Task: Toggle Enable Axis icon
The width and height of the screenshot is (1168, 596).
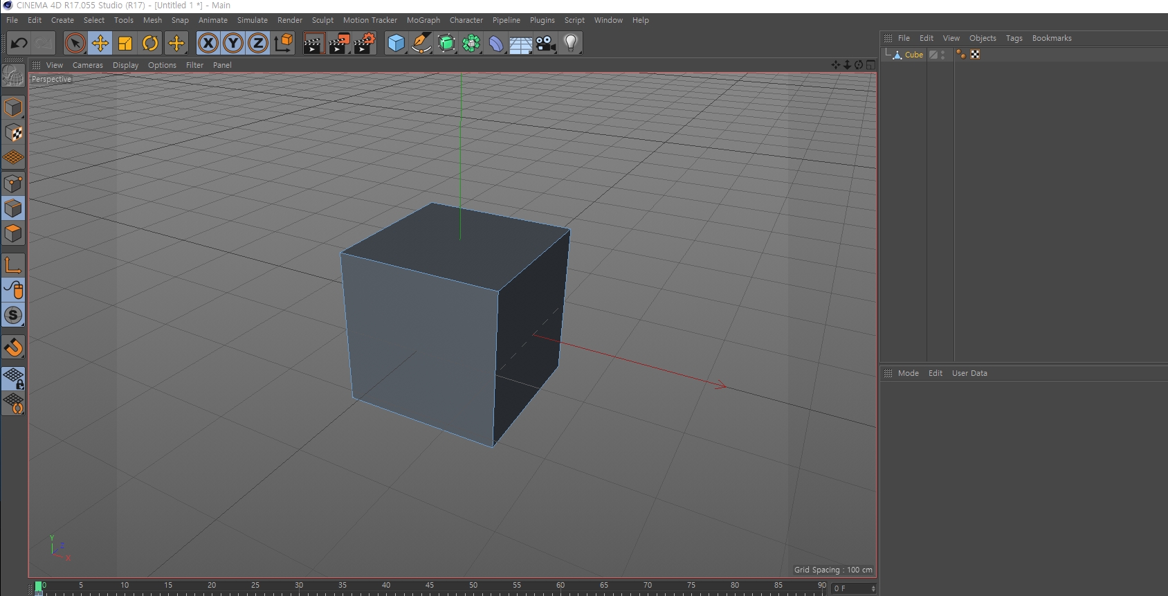Action: (13, 264)
